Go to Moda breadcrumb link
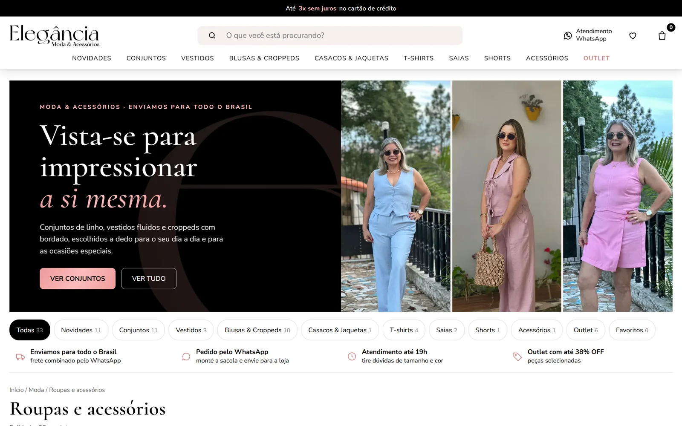 [36, 390]
